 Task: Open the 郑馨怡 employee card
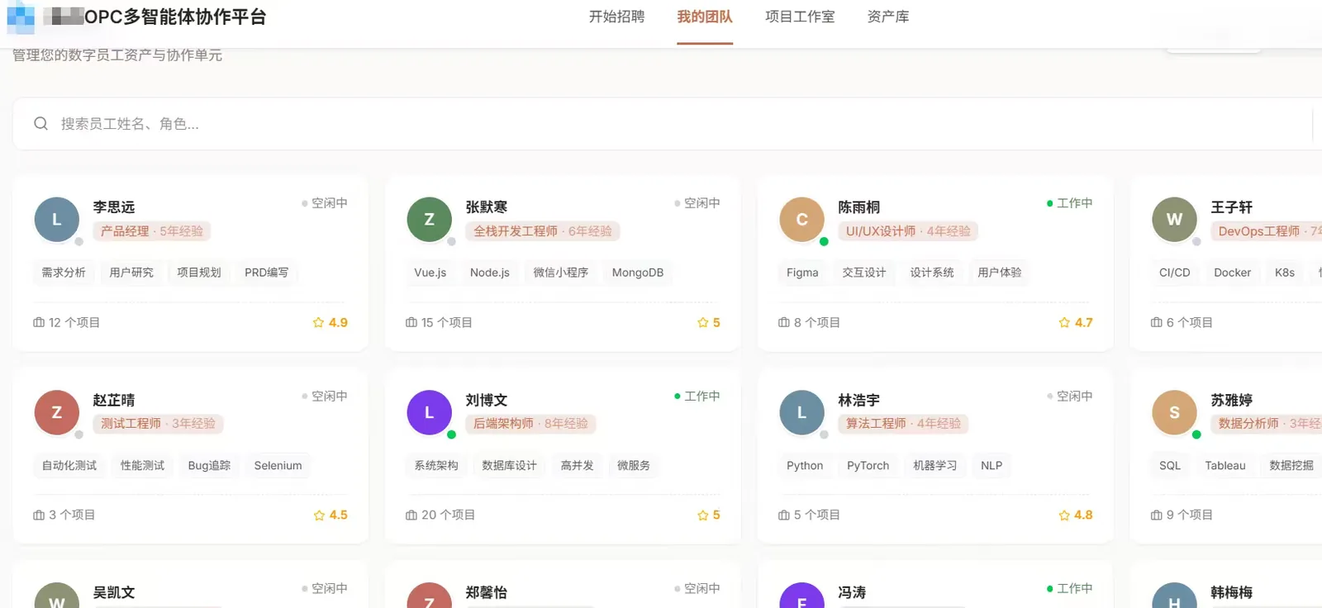[564, 585]
